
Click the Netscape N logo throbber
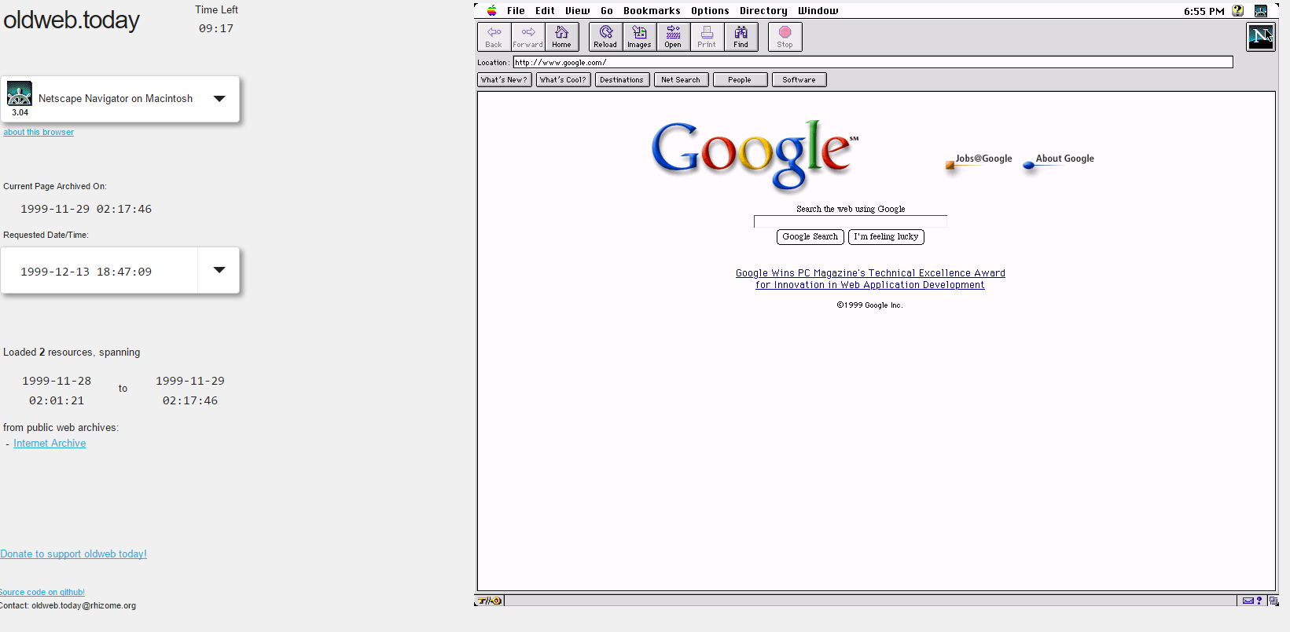point(1260,36)
